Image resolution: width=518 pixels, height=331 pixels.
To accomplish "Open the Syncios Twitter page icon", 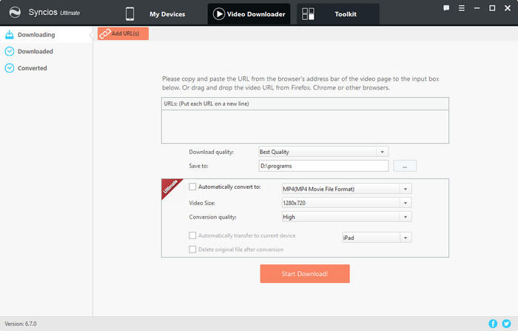I will [x=507, y=324].
